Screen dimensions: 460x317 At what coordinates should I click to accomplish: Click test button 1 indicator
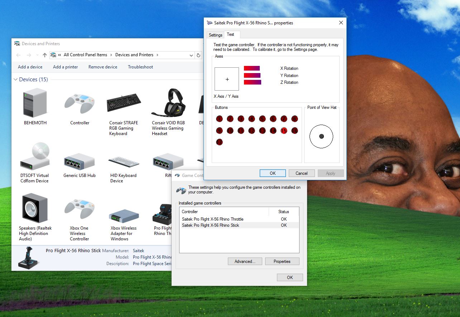(220, 119)
